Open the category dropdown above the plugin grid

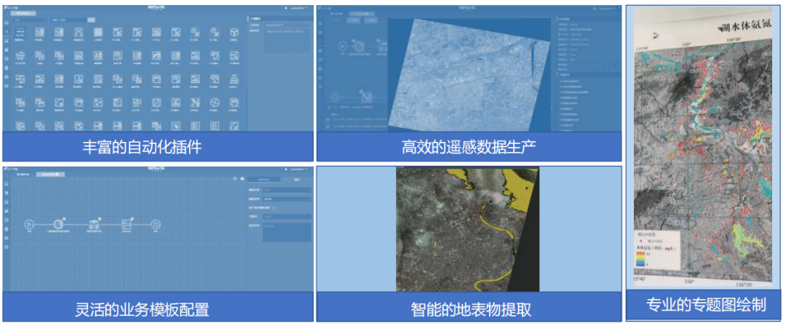31,20
